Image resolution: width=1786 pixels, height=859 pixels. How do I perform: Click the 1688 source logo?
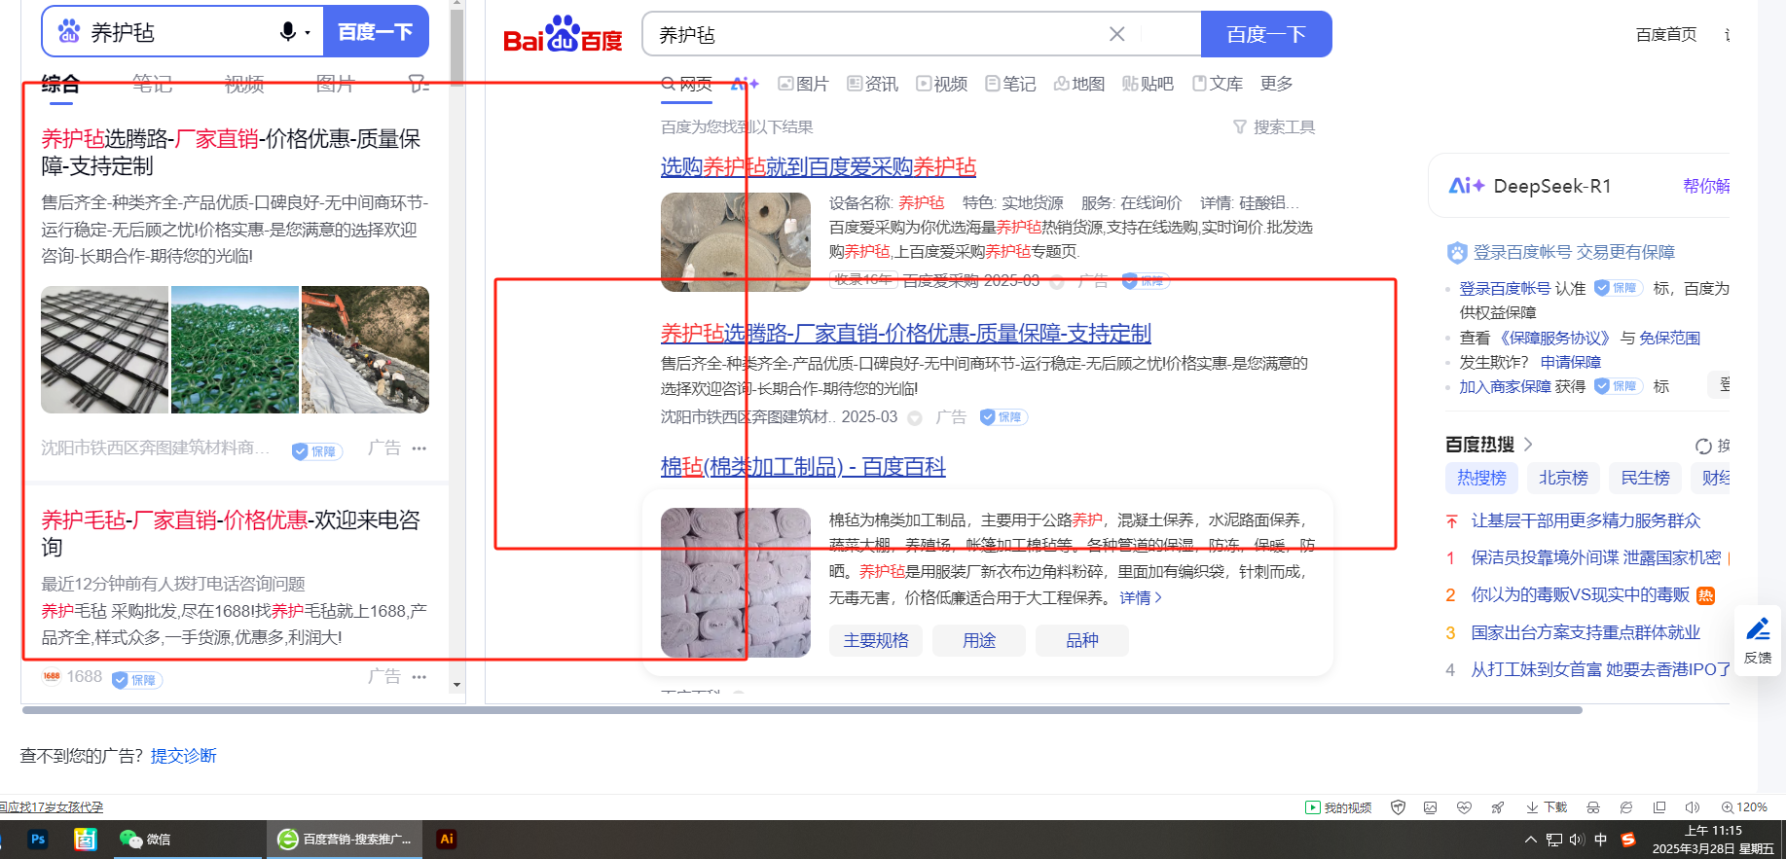click(52, 676)
